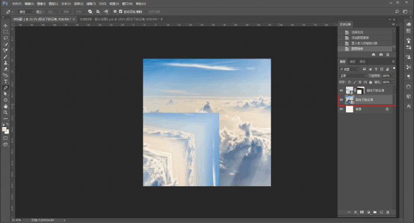The height and width of the screenshot is (223, 414).
Task: Open the History panel menu
Action: pyautogui.click(x=393, y=24)
